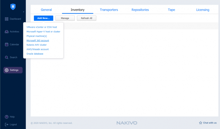The height and width of the screenshot is (129, 220).
Task: Click the NAKIVO footer logo
Action: tap(127, 123)
